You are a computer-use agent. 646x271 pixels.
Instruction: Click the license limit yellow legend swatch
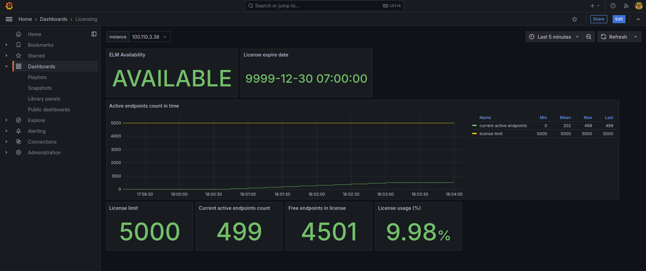coord(474,134)
